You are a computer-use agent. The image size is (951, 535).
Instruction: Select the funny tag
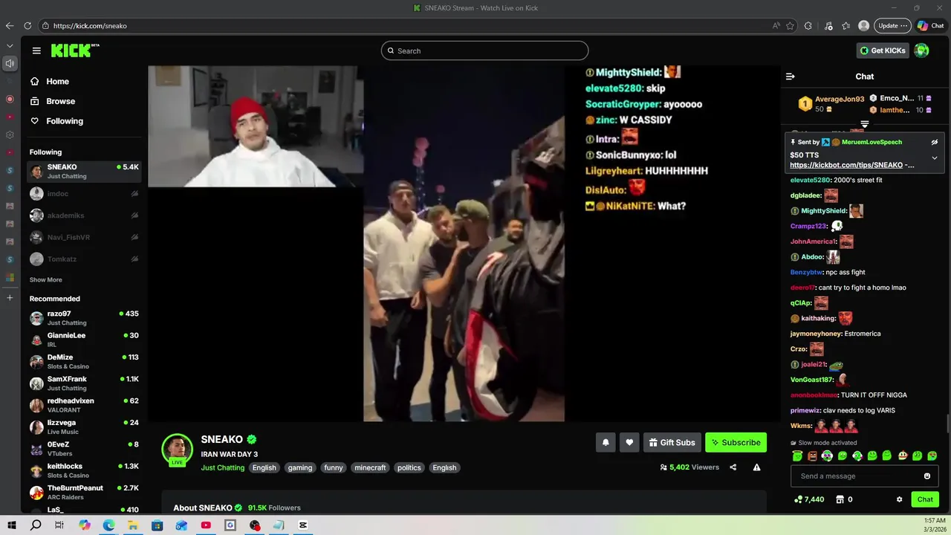pos(334,467)
